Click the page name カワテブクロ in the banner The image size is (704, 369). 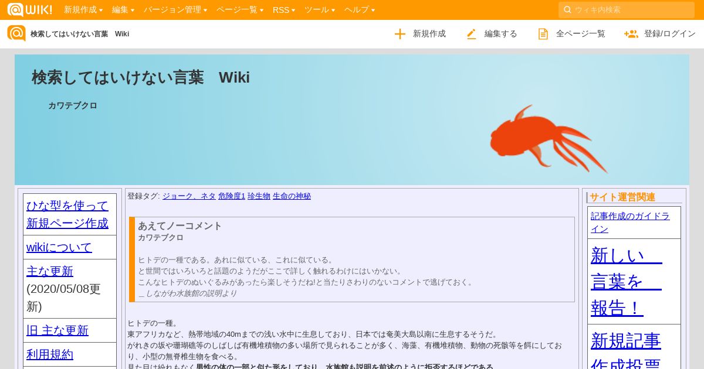coord(73,105)
